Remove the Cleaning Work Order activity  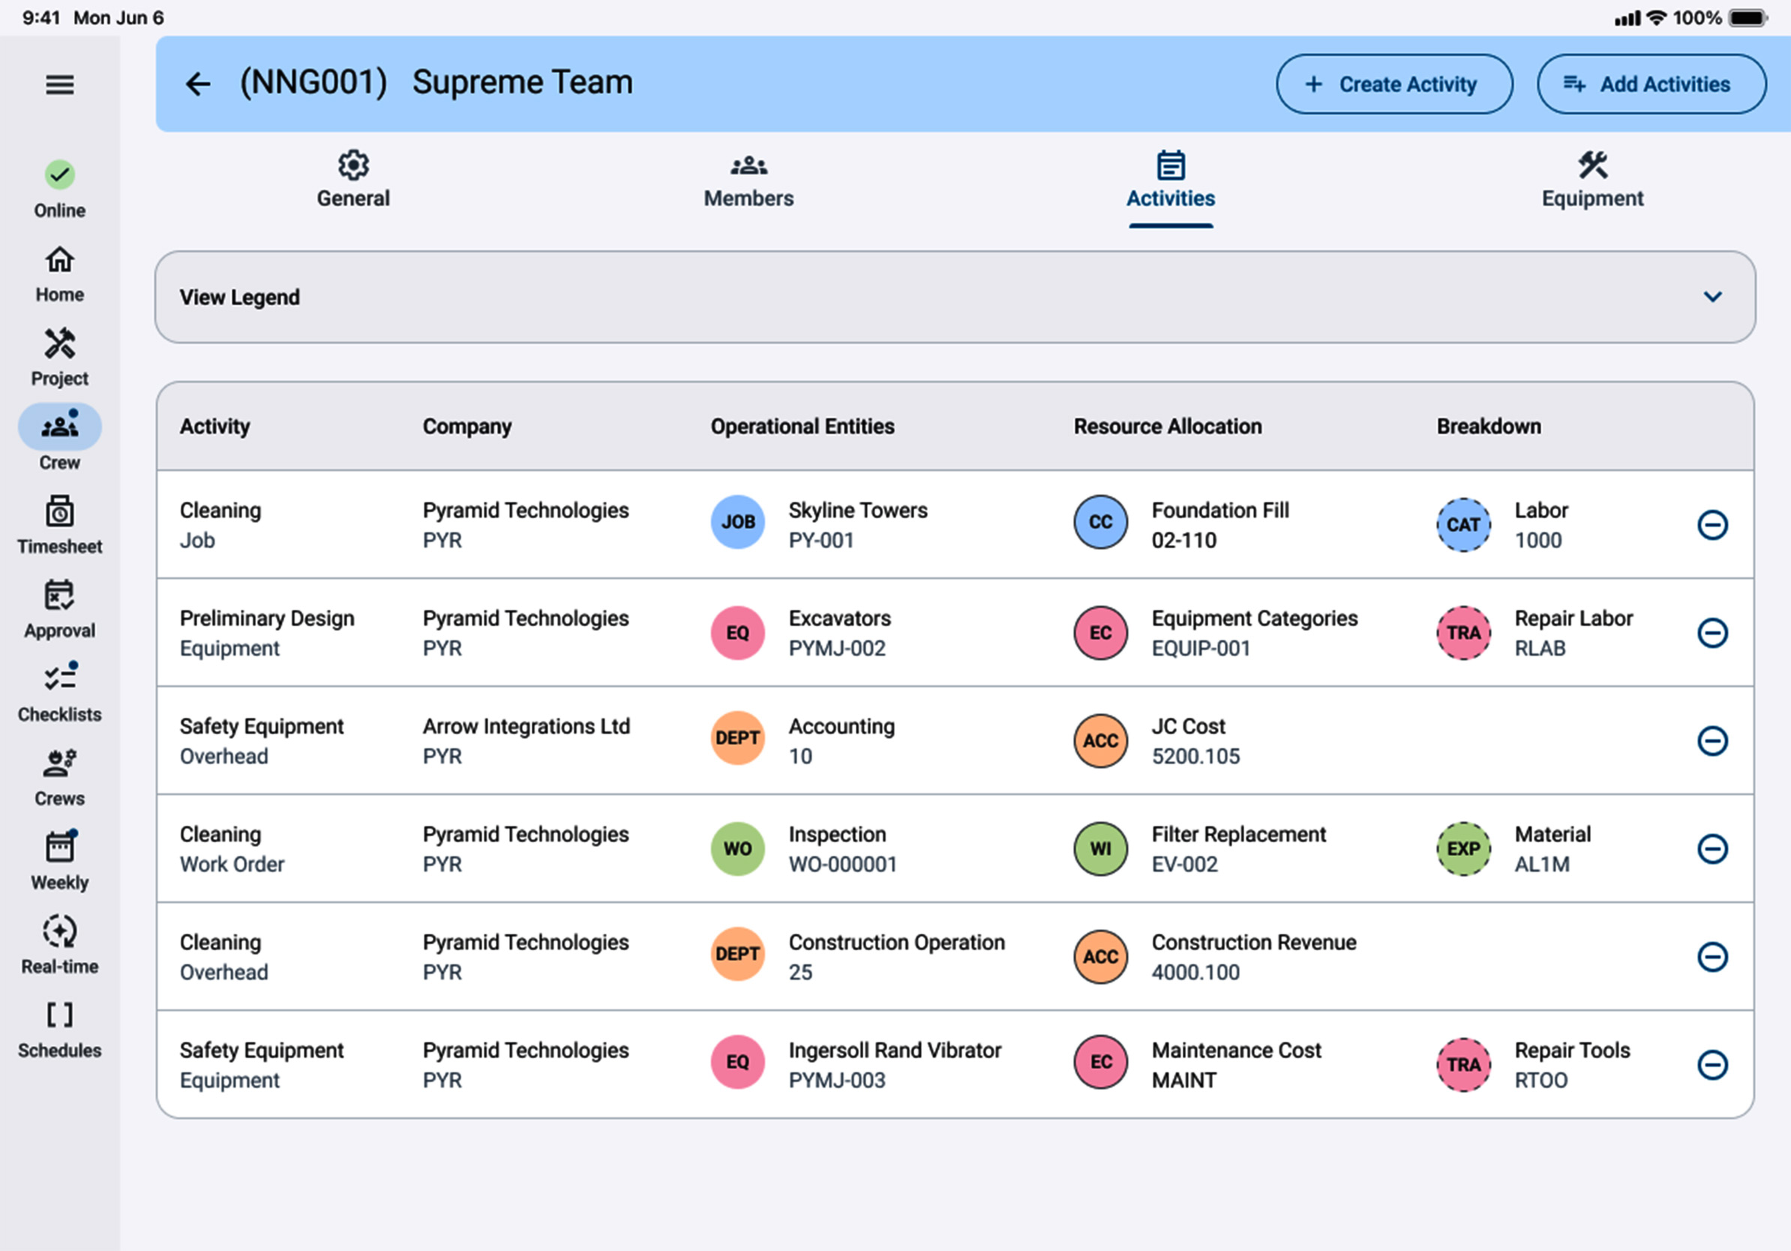(1711, 848)
